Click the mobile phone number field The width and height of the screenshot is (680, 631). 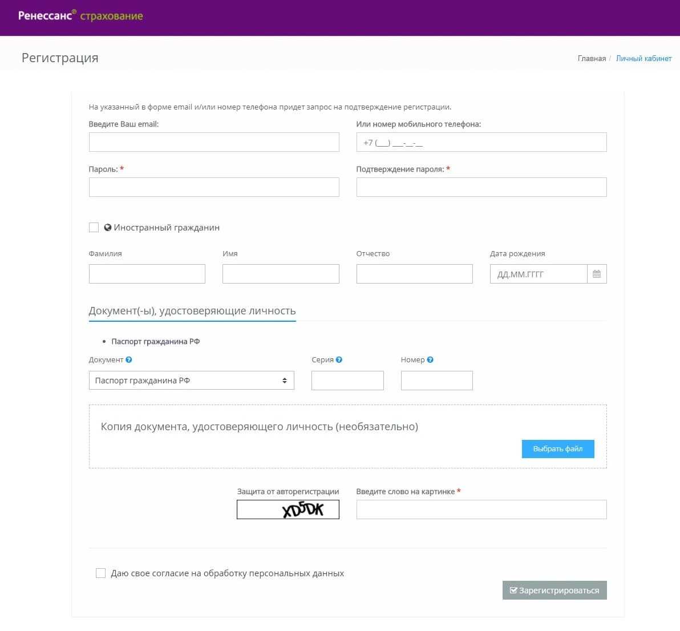pos(481,143)
